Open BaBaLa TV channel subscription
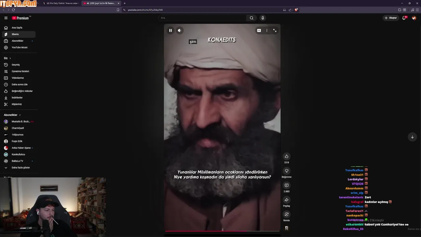Image resolution: width=421 pixels, height=237 pixels. [x=19, y=161]
